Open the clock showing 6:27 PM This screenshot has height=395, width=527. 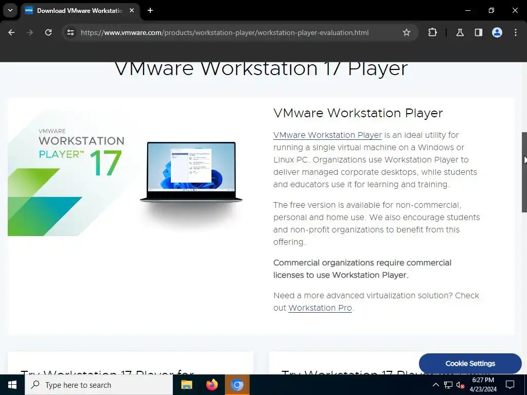(x=483, y=385)
